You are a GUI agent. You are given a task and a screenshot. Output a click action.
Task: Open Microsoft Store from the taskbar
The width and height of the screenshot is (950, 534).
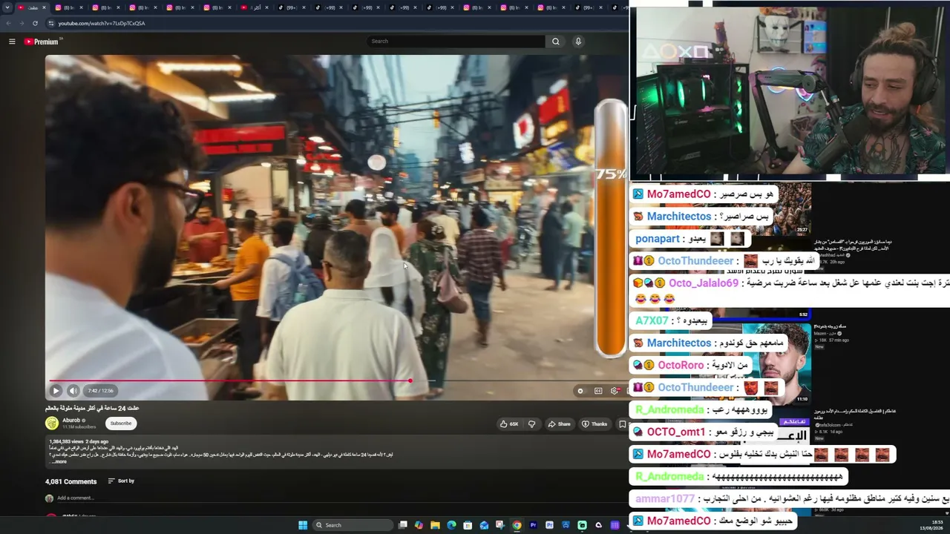[x=468, y=525]
